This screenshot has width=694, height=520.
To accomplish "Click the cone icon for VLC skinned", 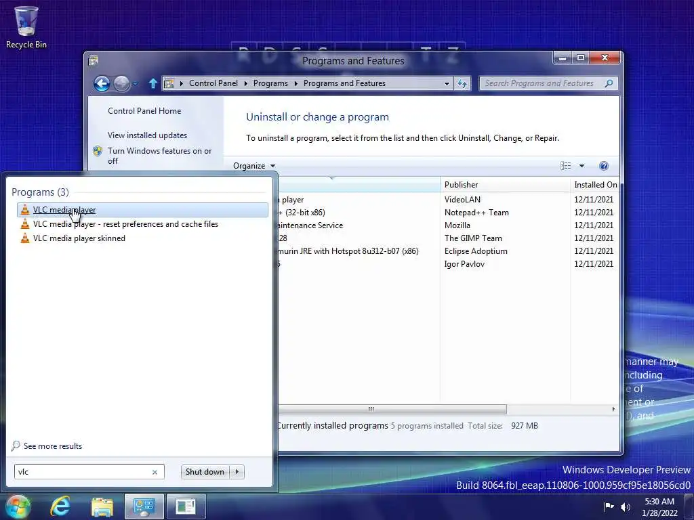I will pos(25,238).
